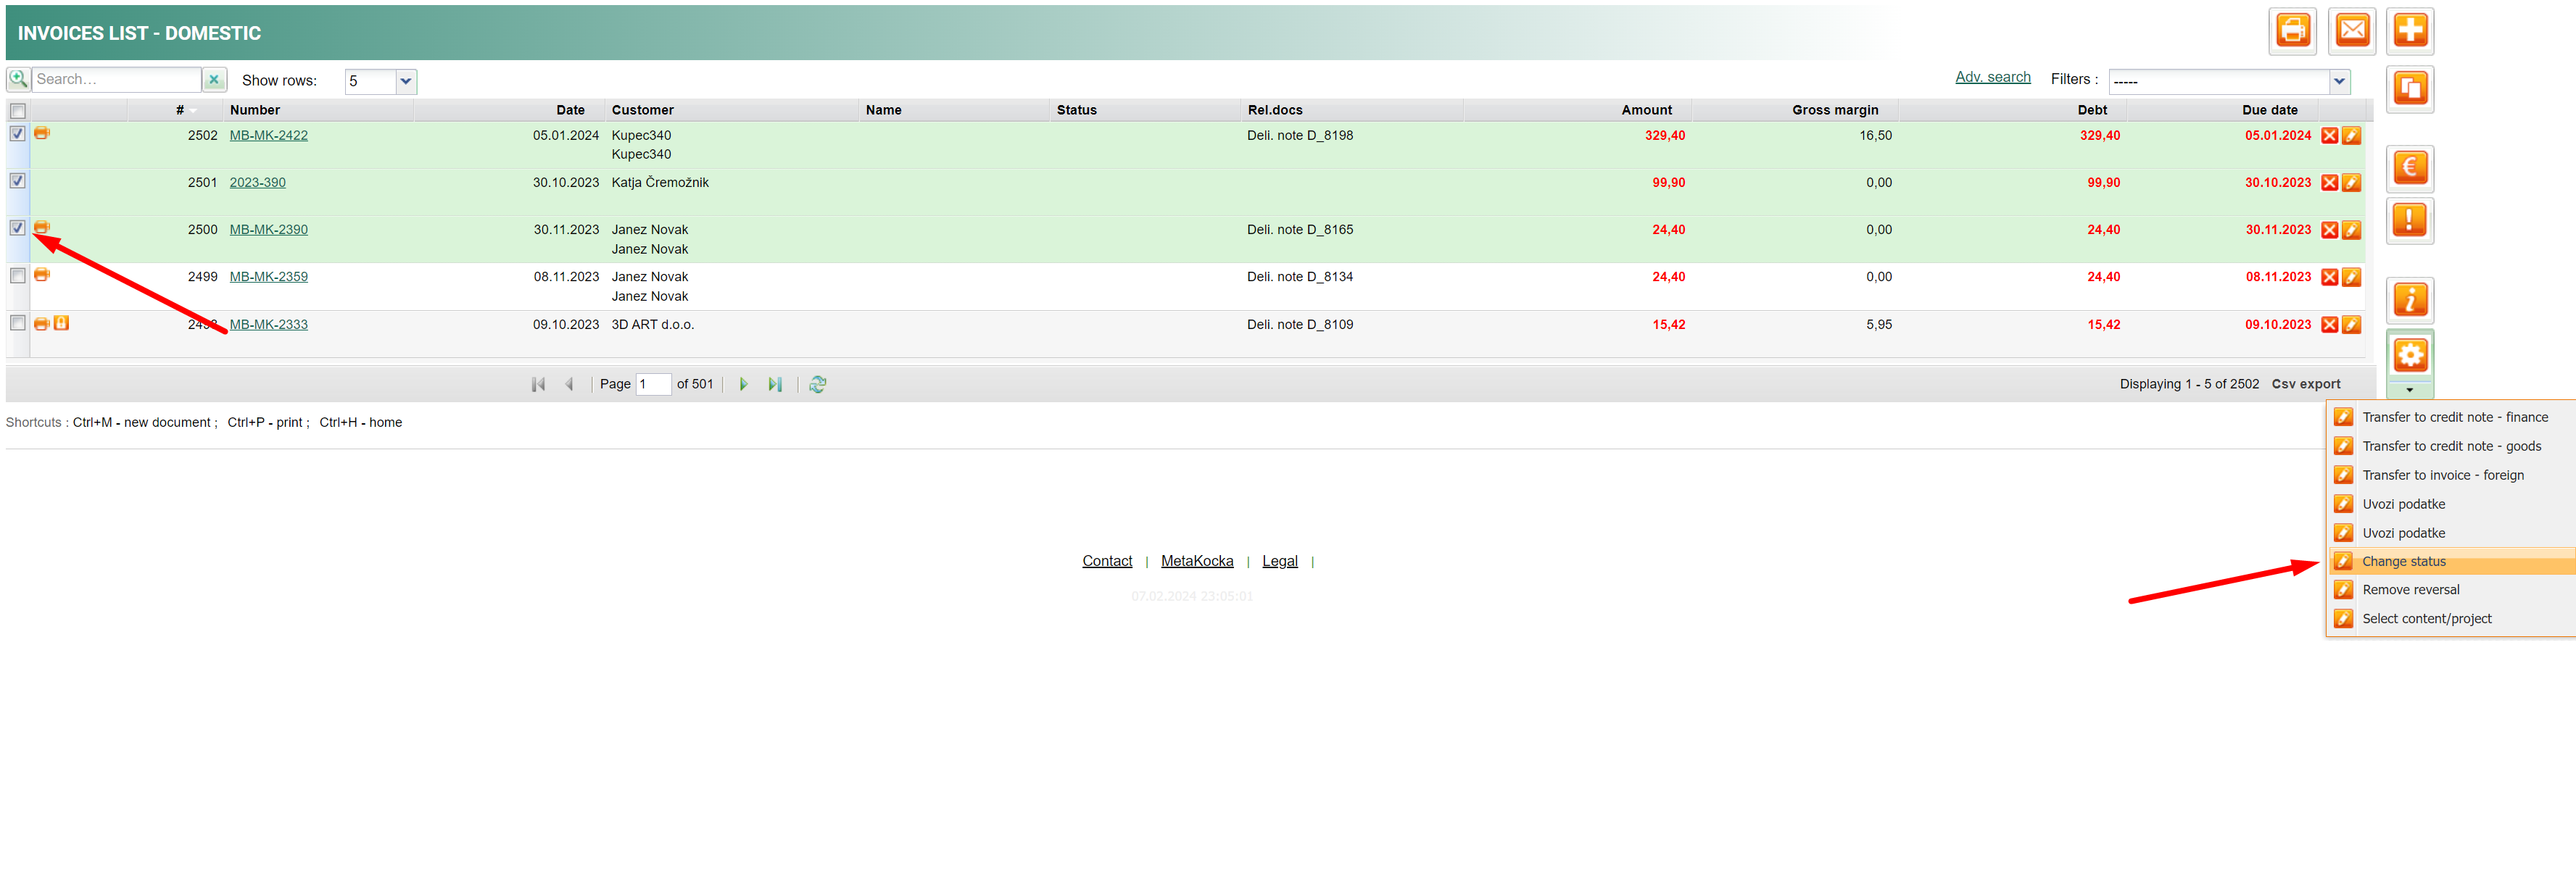Screen dimensions: 2576x887
Task: Click the email envelope icon
Action: 2351,31
